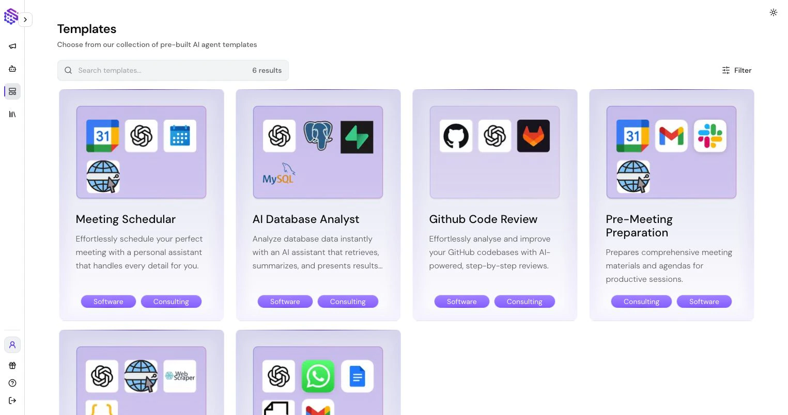
Task: Click the Web Scraper logo icon
Action: click(x=180, y=376)
